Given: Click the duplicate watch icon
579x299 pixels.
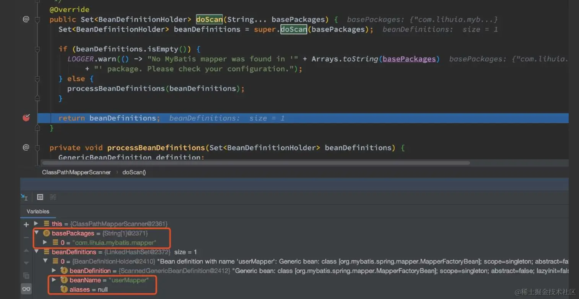Looking at the screenshot, I should point(26,276).
